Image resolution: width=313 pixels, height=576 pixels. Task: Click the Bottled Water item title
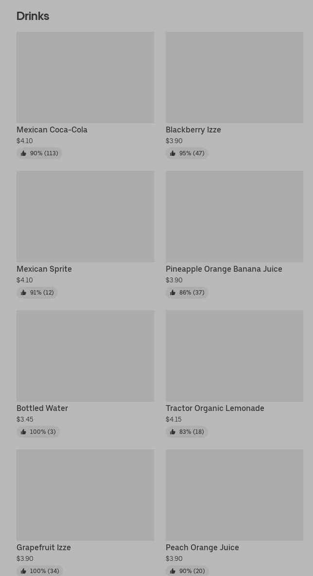click(x=42, y=408)
